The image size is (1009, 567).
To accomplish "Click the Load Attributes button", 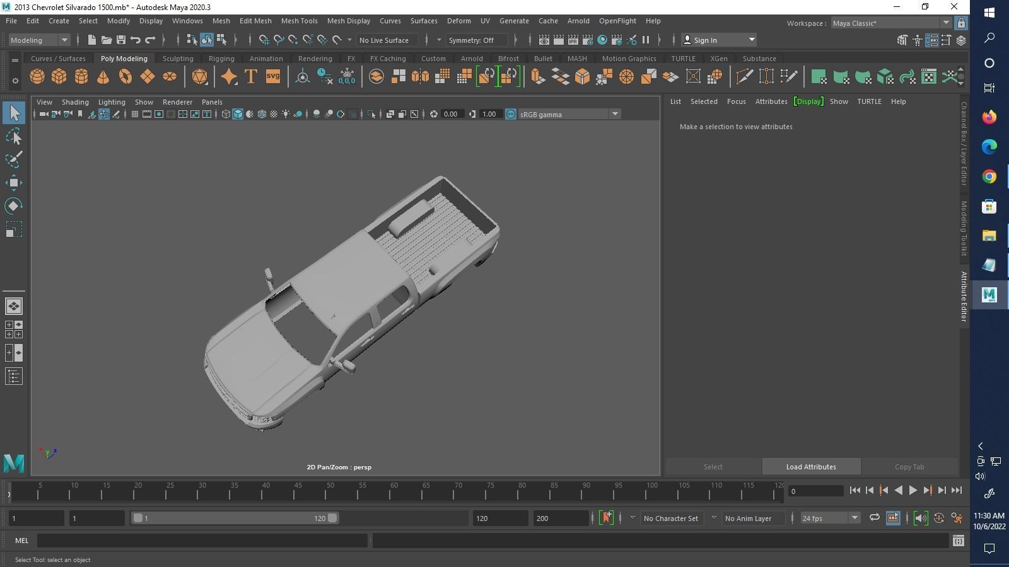I will [811, 467].
